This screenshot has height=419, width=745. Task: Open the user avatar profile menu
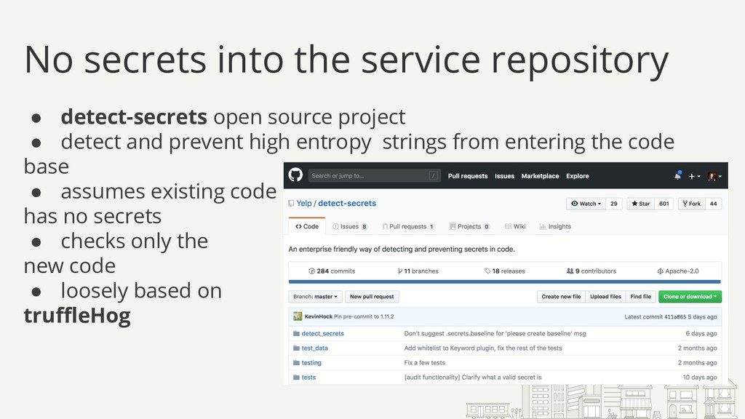coord(714,176)
